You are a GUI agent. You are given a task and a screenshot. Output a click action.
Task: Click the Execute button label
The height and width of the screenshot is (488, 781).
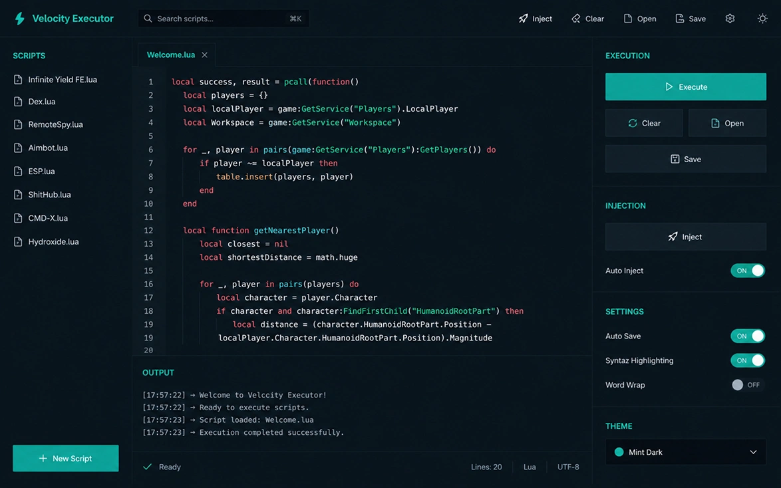tap(693, 86)
